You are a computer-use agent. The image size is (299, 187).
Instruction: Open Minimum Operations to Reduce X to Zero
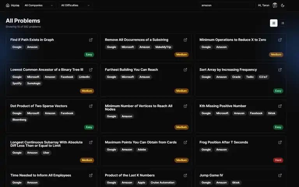pos(233,40)
